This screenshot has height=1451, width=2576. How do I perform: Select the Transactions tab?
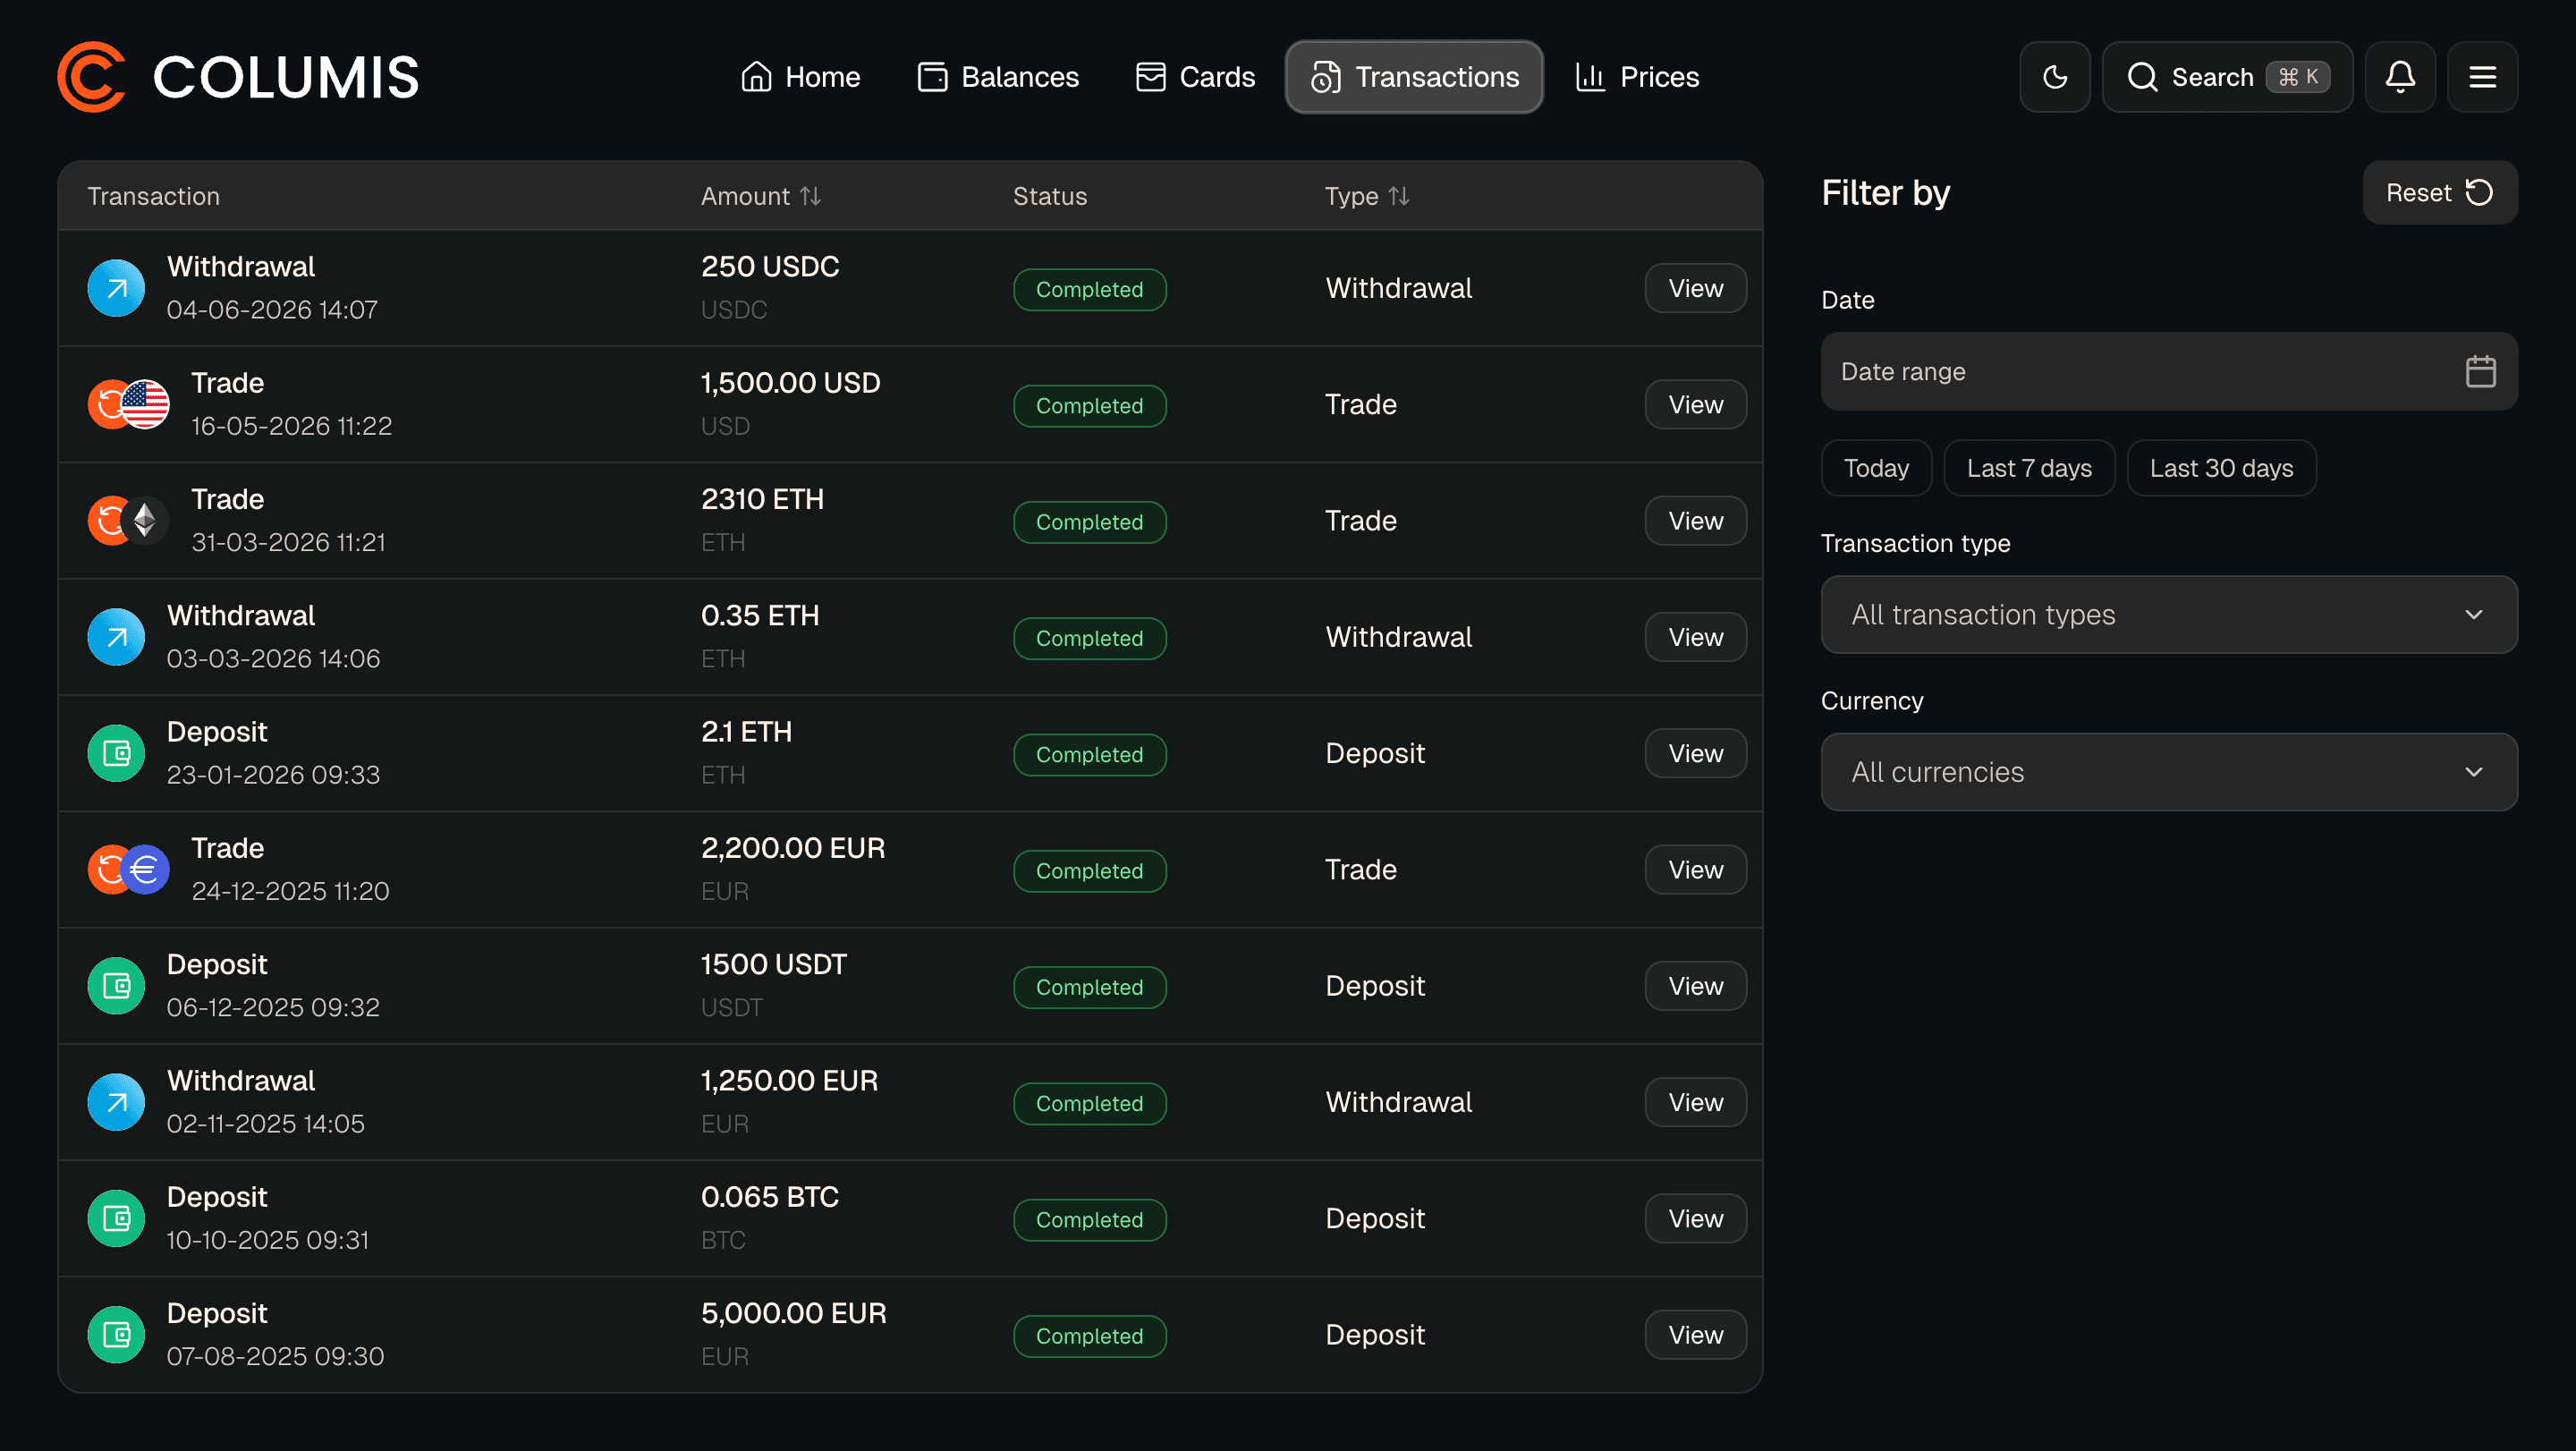(x=1414, y=77)
